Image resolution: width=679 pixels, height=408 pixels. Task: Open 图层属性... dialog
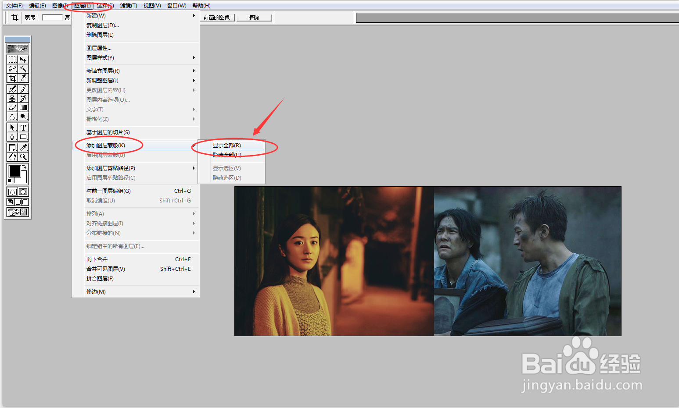[x=136, y=48]
